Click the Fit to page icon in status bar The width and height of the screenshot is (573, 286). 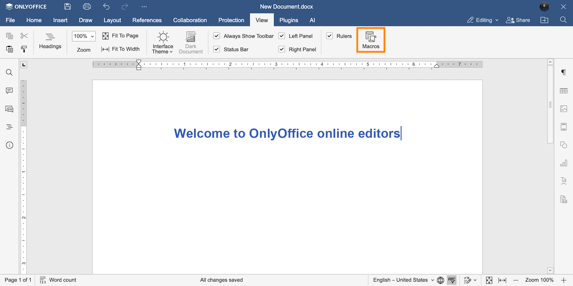489,280
